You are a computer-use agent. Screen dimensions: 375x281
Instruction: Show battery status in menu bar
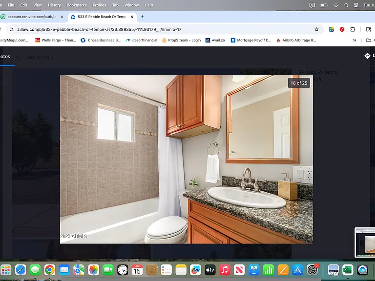324,5
